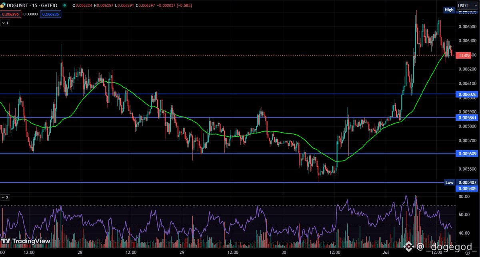
Task: Click the 0.000000 spread value
Action: coord(30,14)
